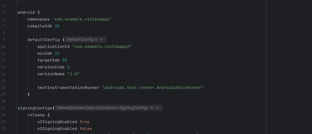Click the NamedDomainObjectContainer<SigningConfig> inlay hint
This screenshot has height=134, width=312.
coord(108,108)
